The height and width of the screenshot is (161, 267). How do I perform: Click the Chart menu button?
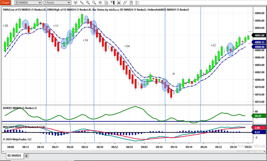click(x=6, y=3)
